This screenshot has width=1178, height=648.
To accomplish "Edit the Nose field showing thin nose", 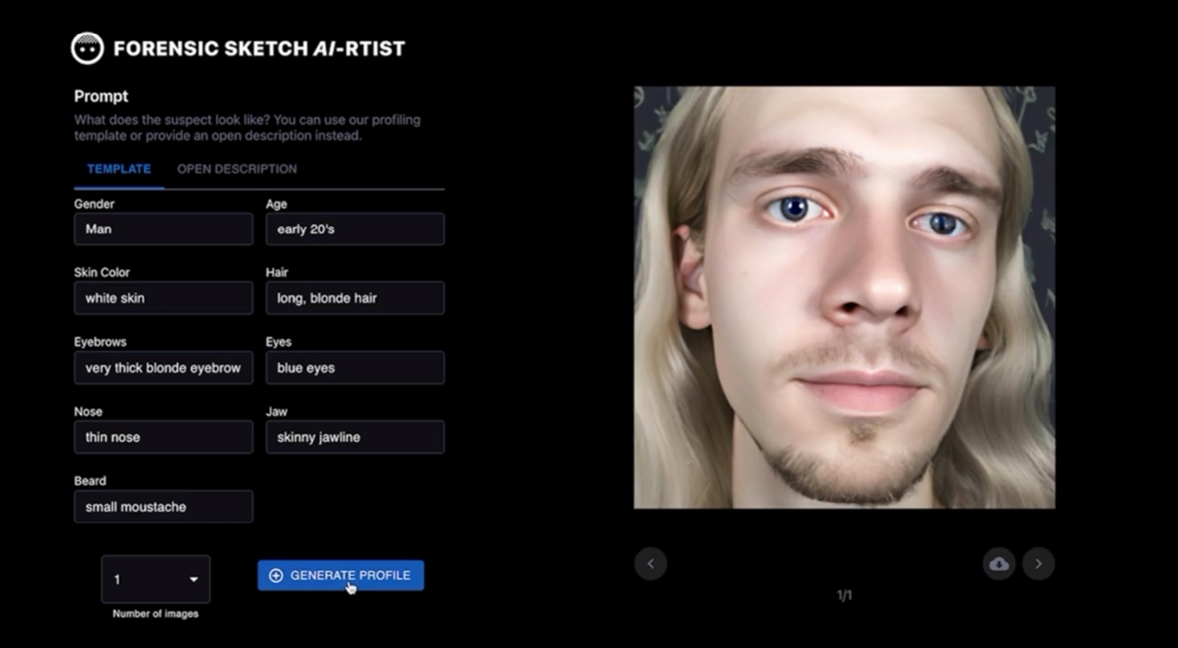I will [163, 436].
